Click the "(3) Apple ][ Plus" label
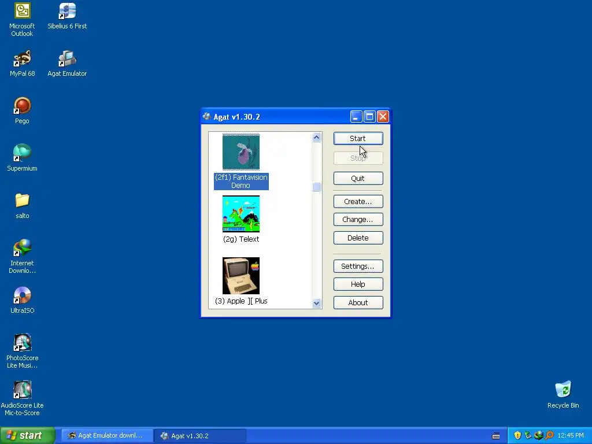 coord(241,301)
